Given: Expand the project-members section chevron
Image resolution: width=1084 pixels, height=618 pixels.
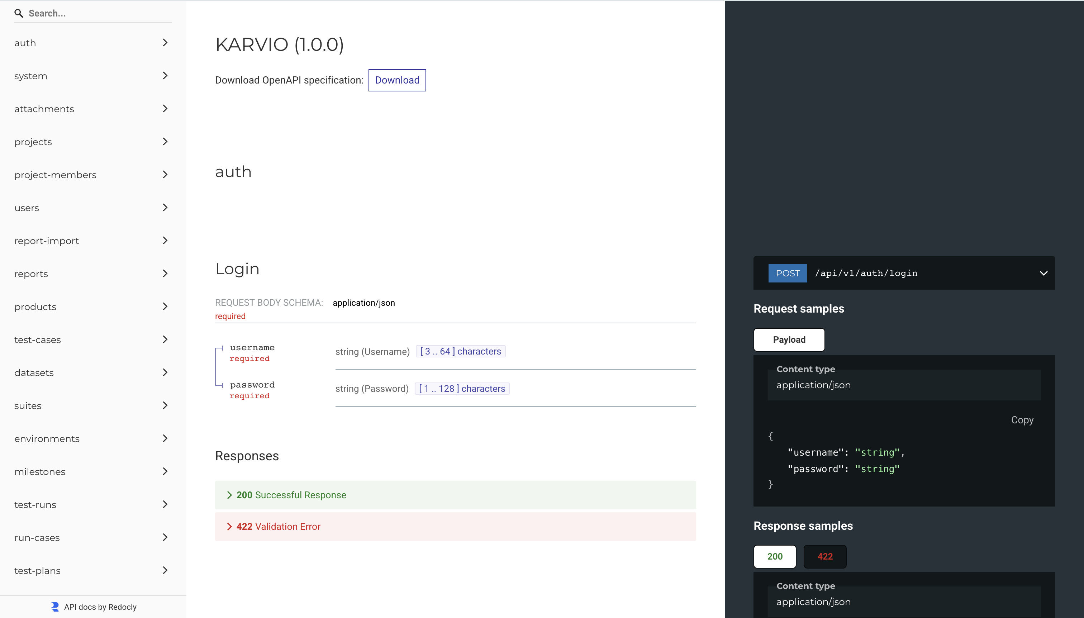Looking at the screenshot, I should click(x=165, y=175).
